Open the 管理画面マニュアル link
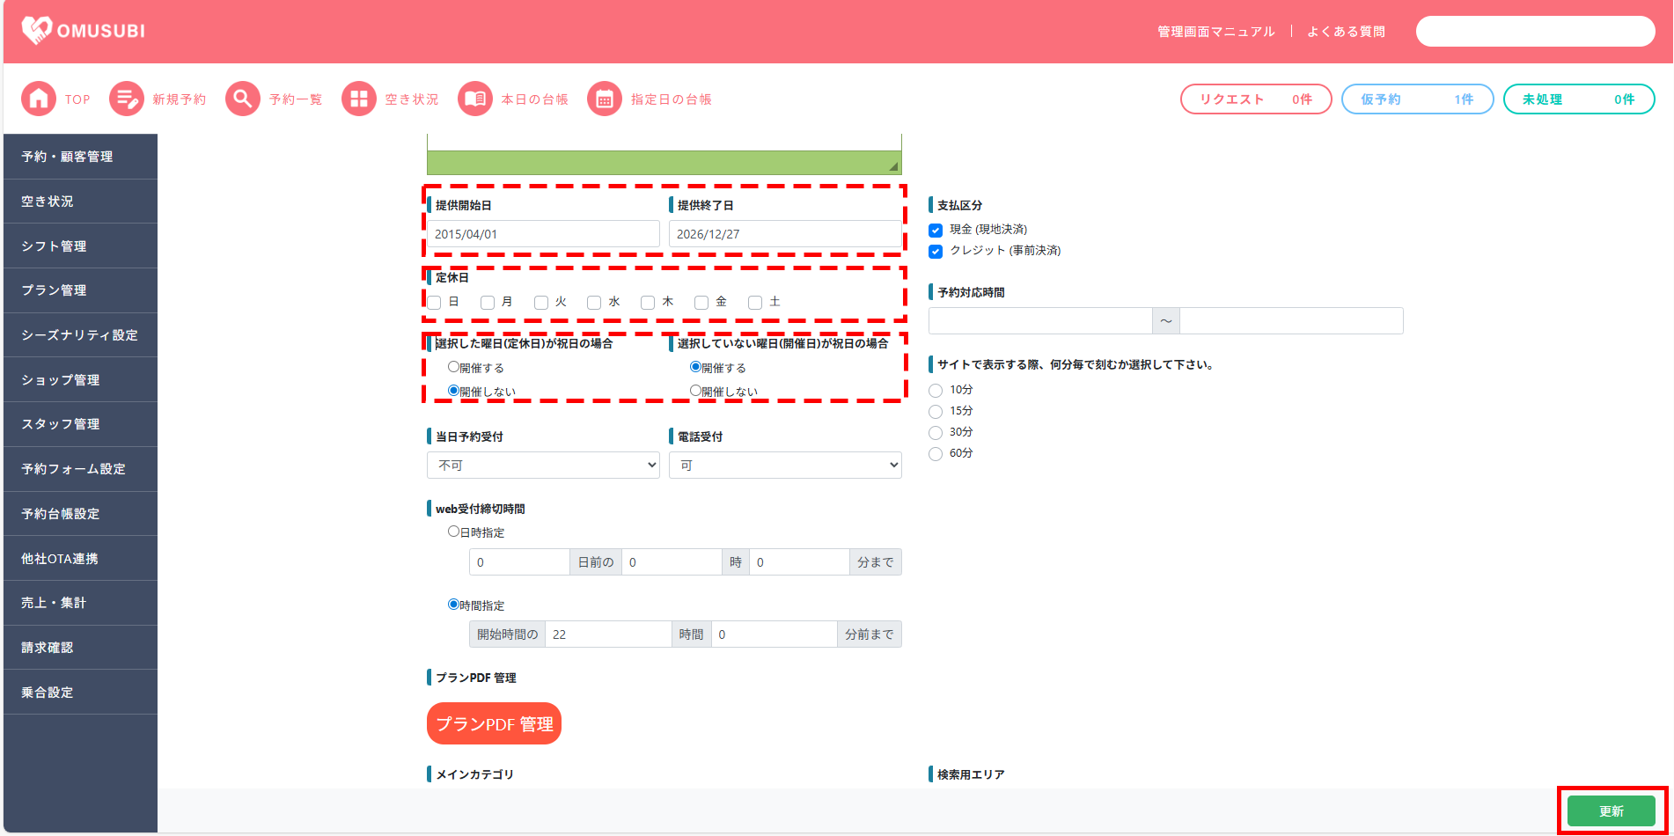This screenshot has height=836, width=1674. coord(1215,32)
